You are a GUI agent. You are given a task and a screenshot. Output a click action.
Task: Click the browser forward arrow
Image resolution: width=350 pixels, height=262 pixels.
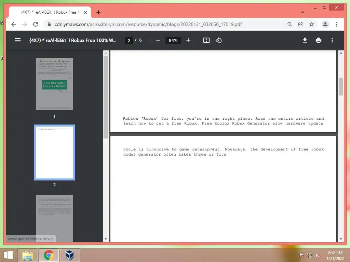(25, 24)
